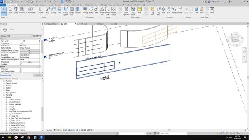Expand the Room & Area panel dropdown

[137, 17]
